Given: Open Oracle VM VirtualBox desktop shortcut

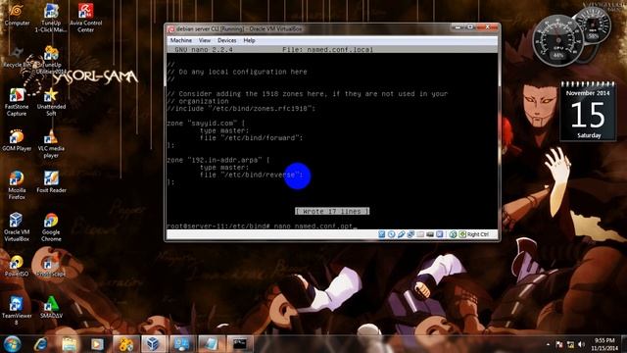Looking at the screenshot, I should coord(17,227).
